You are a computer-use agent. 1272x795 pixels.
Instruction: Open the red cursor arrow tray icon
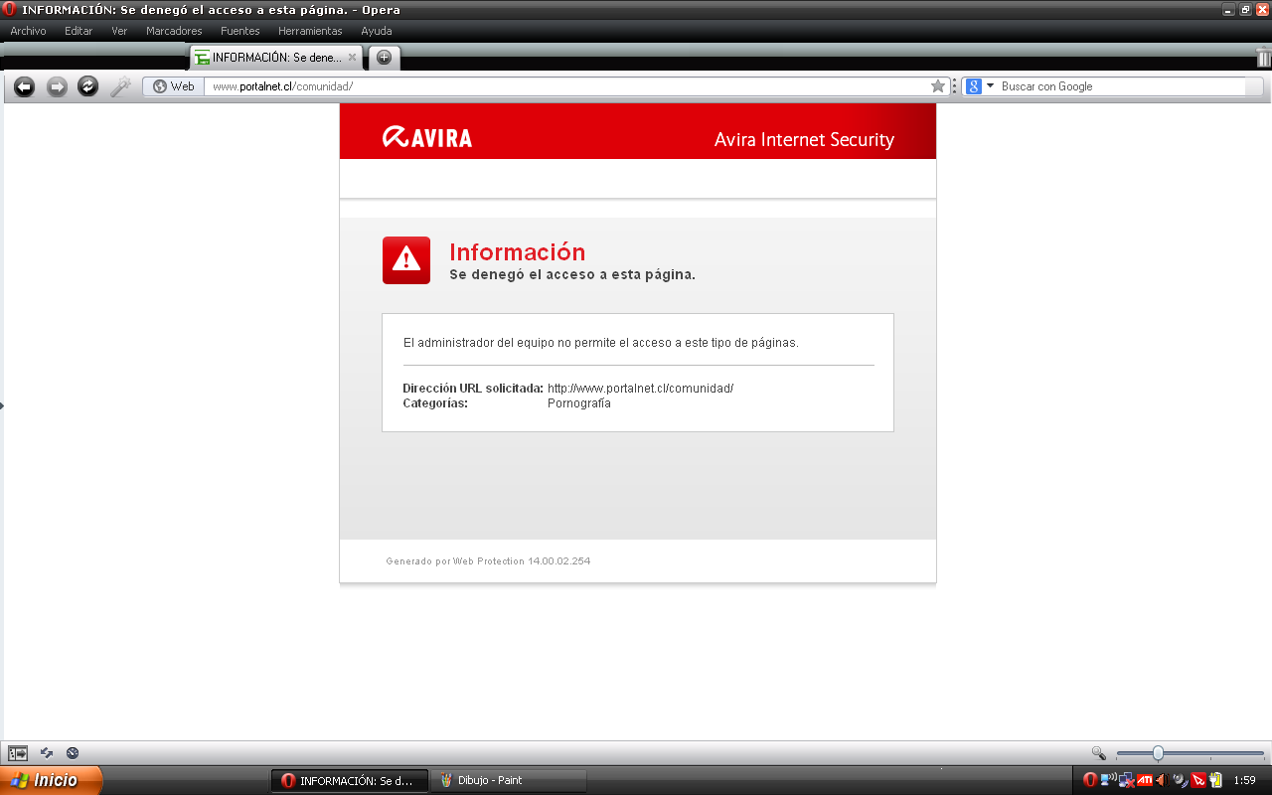click(1198, 780)
